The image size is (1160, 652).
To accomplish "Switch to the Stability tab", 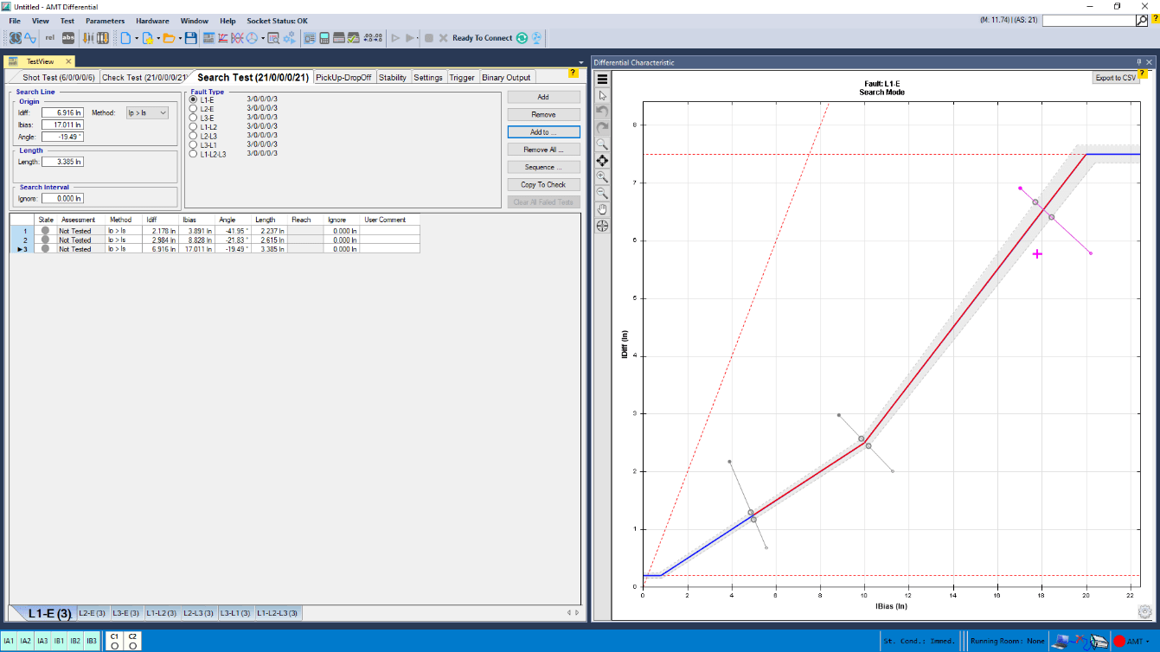I will (392, 78).
